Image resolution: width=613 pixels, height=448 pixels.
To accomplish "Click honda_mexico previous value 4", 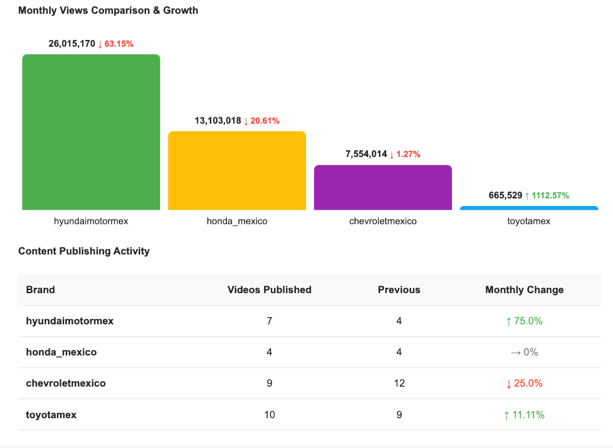I will (399, 352).
